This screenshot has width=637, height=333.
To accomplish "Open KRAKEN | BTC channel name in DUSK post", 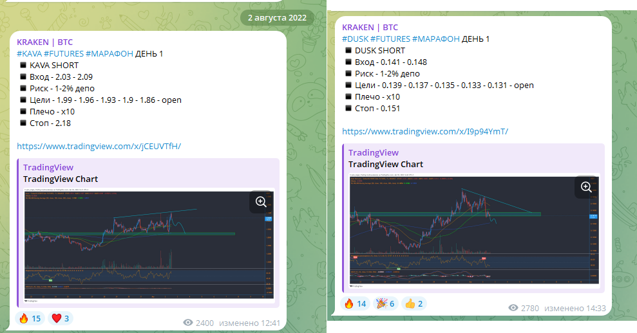I will click(x=370, y=28).
